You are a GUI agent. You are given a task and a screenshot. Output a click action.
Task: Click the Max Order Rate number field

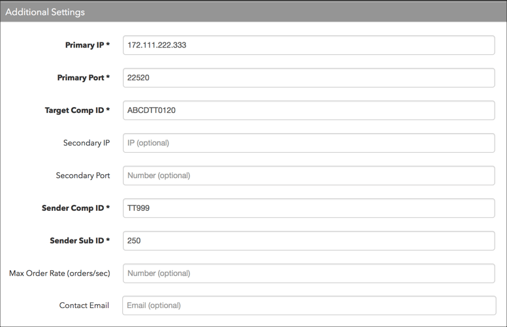(x=309, y=273)
